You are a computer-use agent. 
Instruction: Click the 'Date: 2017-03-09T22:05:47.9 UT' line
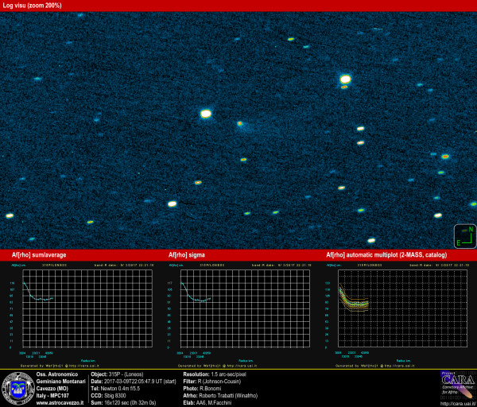[x=134, y=382]
